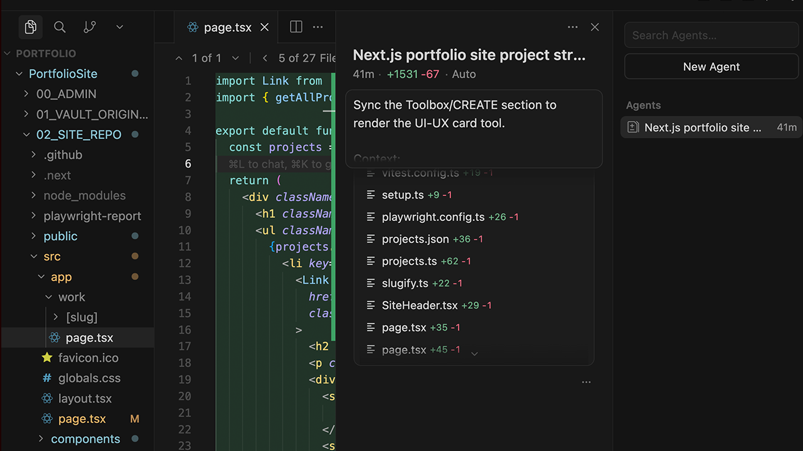Click the New Agent button
The height and width of the screenshot is (451, 803).
[711, 66]
